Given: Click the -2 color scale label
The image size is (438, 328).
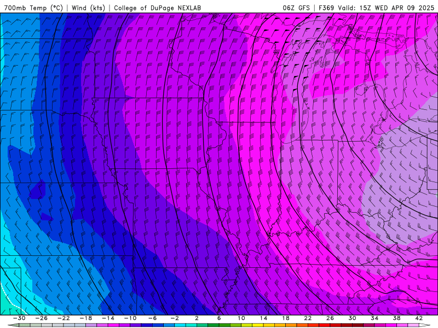Looking at the screenshot, I should point(175,318).
